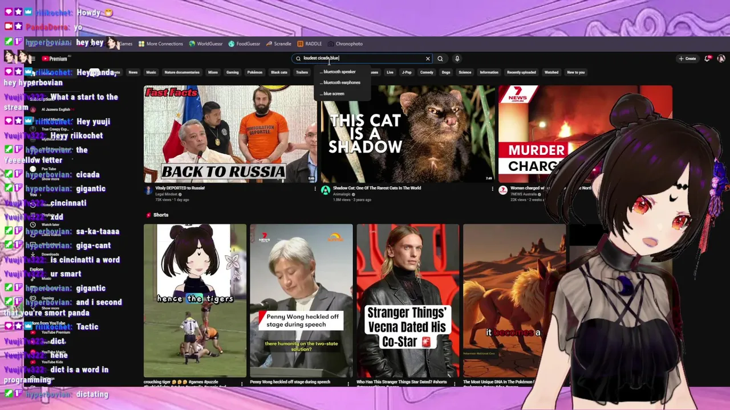Click the YouTube Premium logo
The height and width of the screenshot is (410, 730).
click(x=54, y=59)
